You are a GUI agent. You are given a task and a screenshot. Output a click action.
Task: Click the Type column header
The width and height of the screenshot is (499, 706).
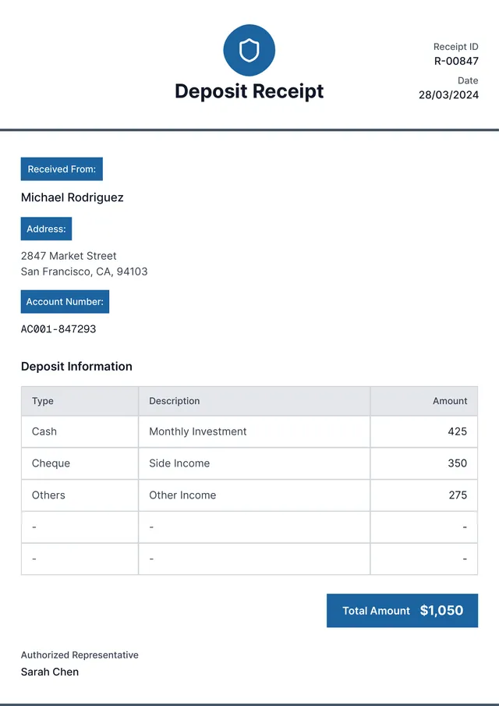43,401
